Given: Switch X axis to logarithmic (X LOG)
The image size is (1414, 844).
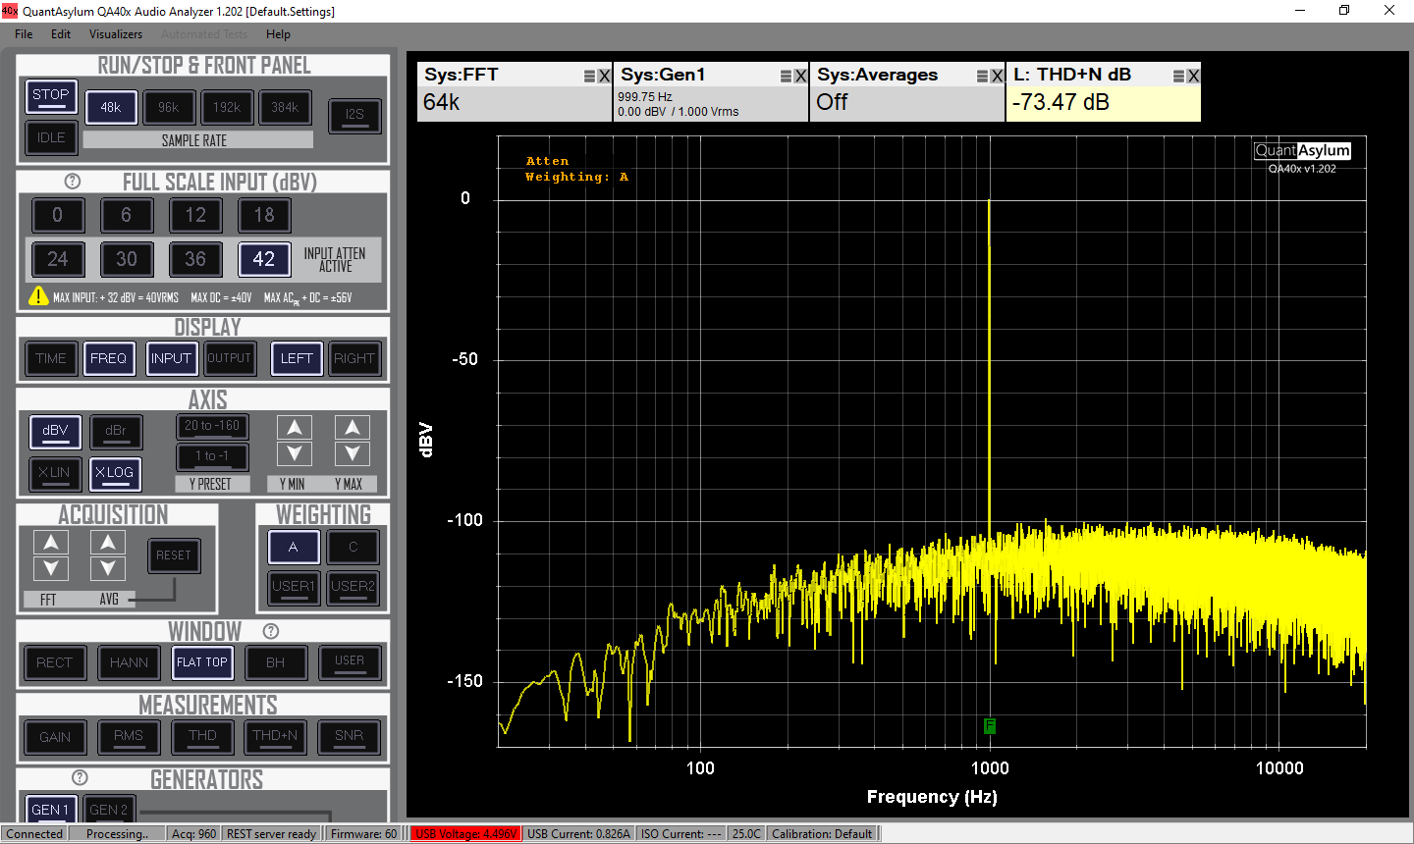Looking at the screenshot, I should tap(115, 473).
